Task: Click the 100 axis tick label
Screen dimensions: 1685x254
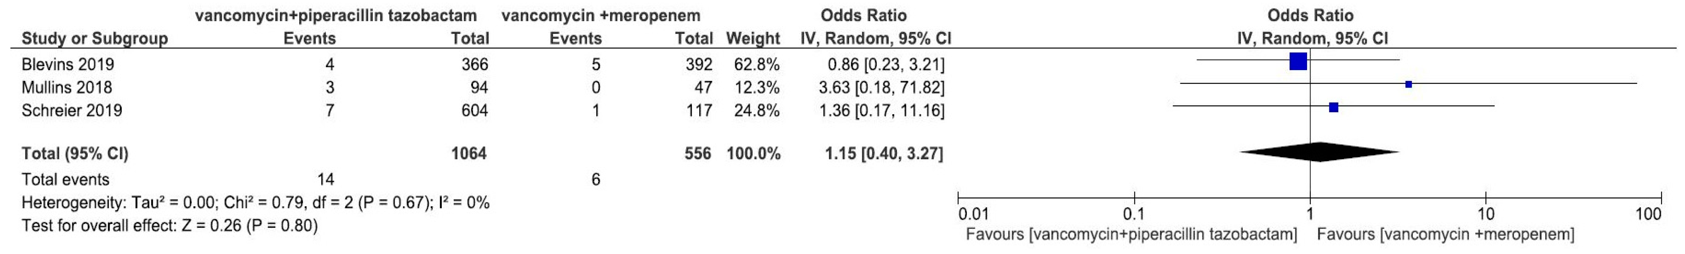Action: pyautogui.click(x=1648, y=215)
